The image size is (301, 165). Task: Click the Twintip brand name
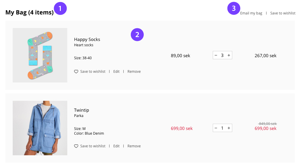point(81,110)
